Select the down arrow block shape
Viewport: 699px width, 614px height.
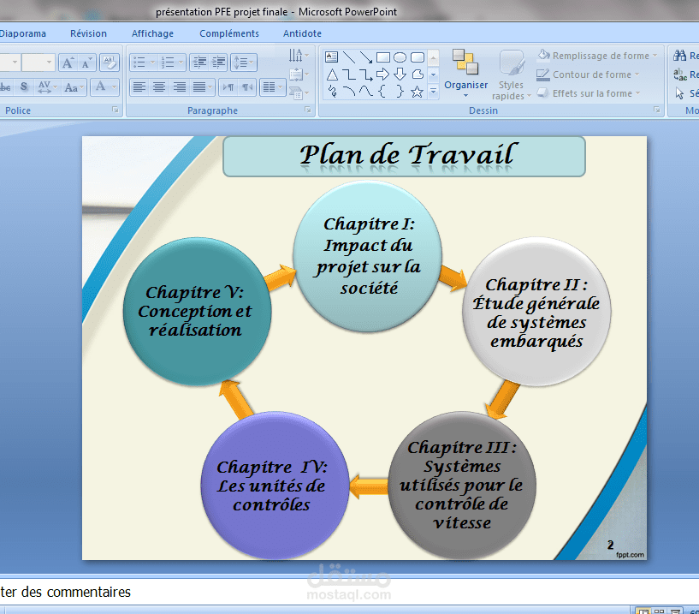coord(400,75)
